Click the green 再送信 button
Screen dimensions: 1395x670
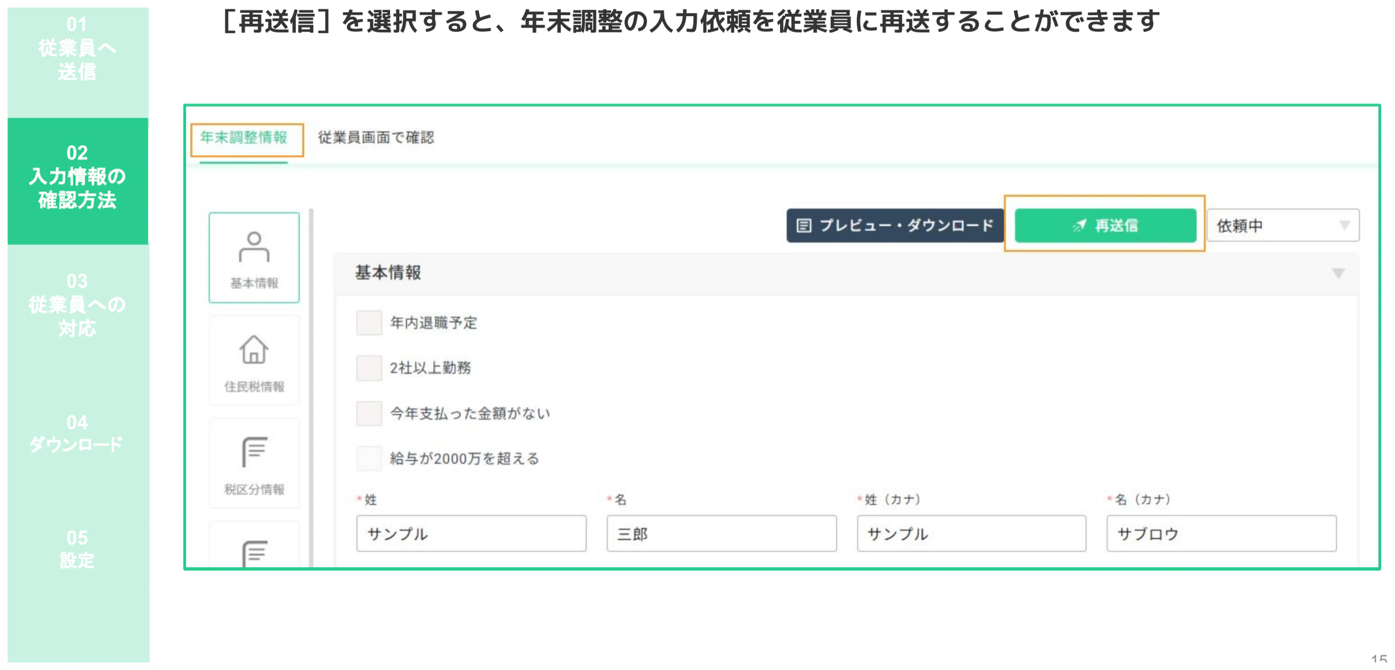(x=1106, y=225)
